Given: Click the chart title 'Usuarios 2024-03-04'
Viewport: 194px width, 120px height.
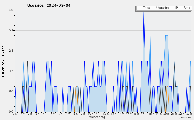Looking at the screenshot, I should [49, 6].
